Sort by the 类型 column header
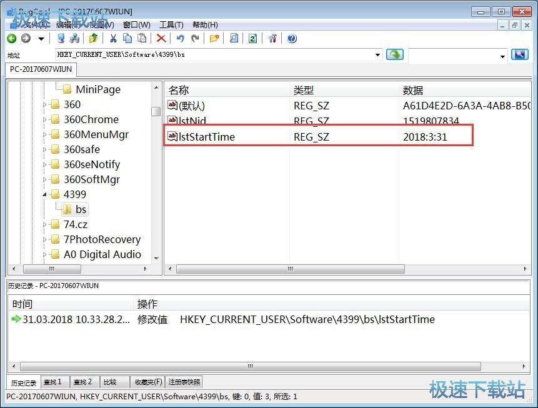The height and width of the screenshot is (408, 538). pos(344,90)
